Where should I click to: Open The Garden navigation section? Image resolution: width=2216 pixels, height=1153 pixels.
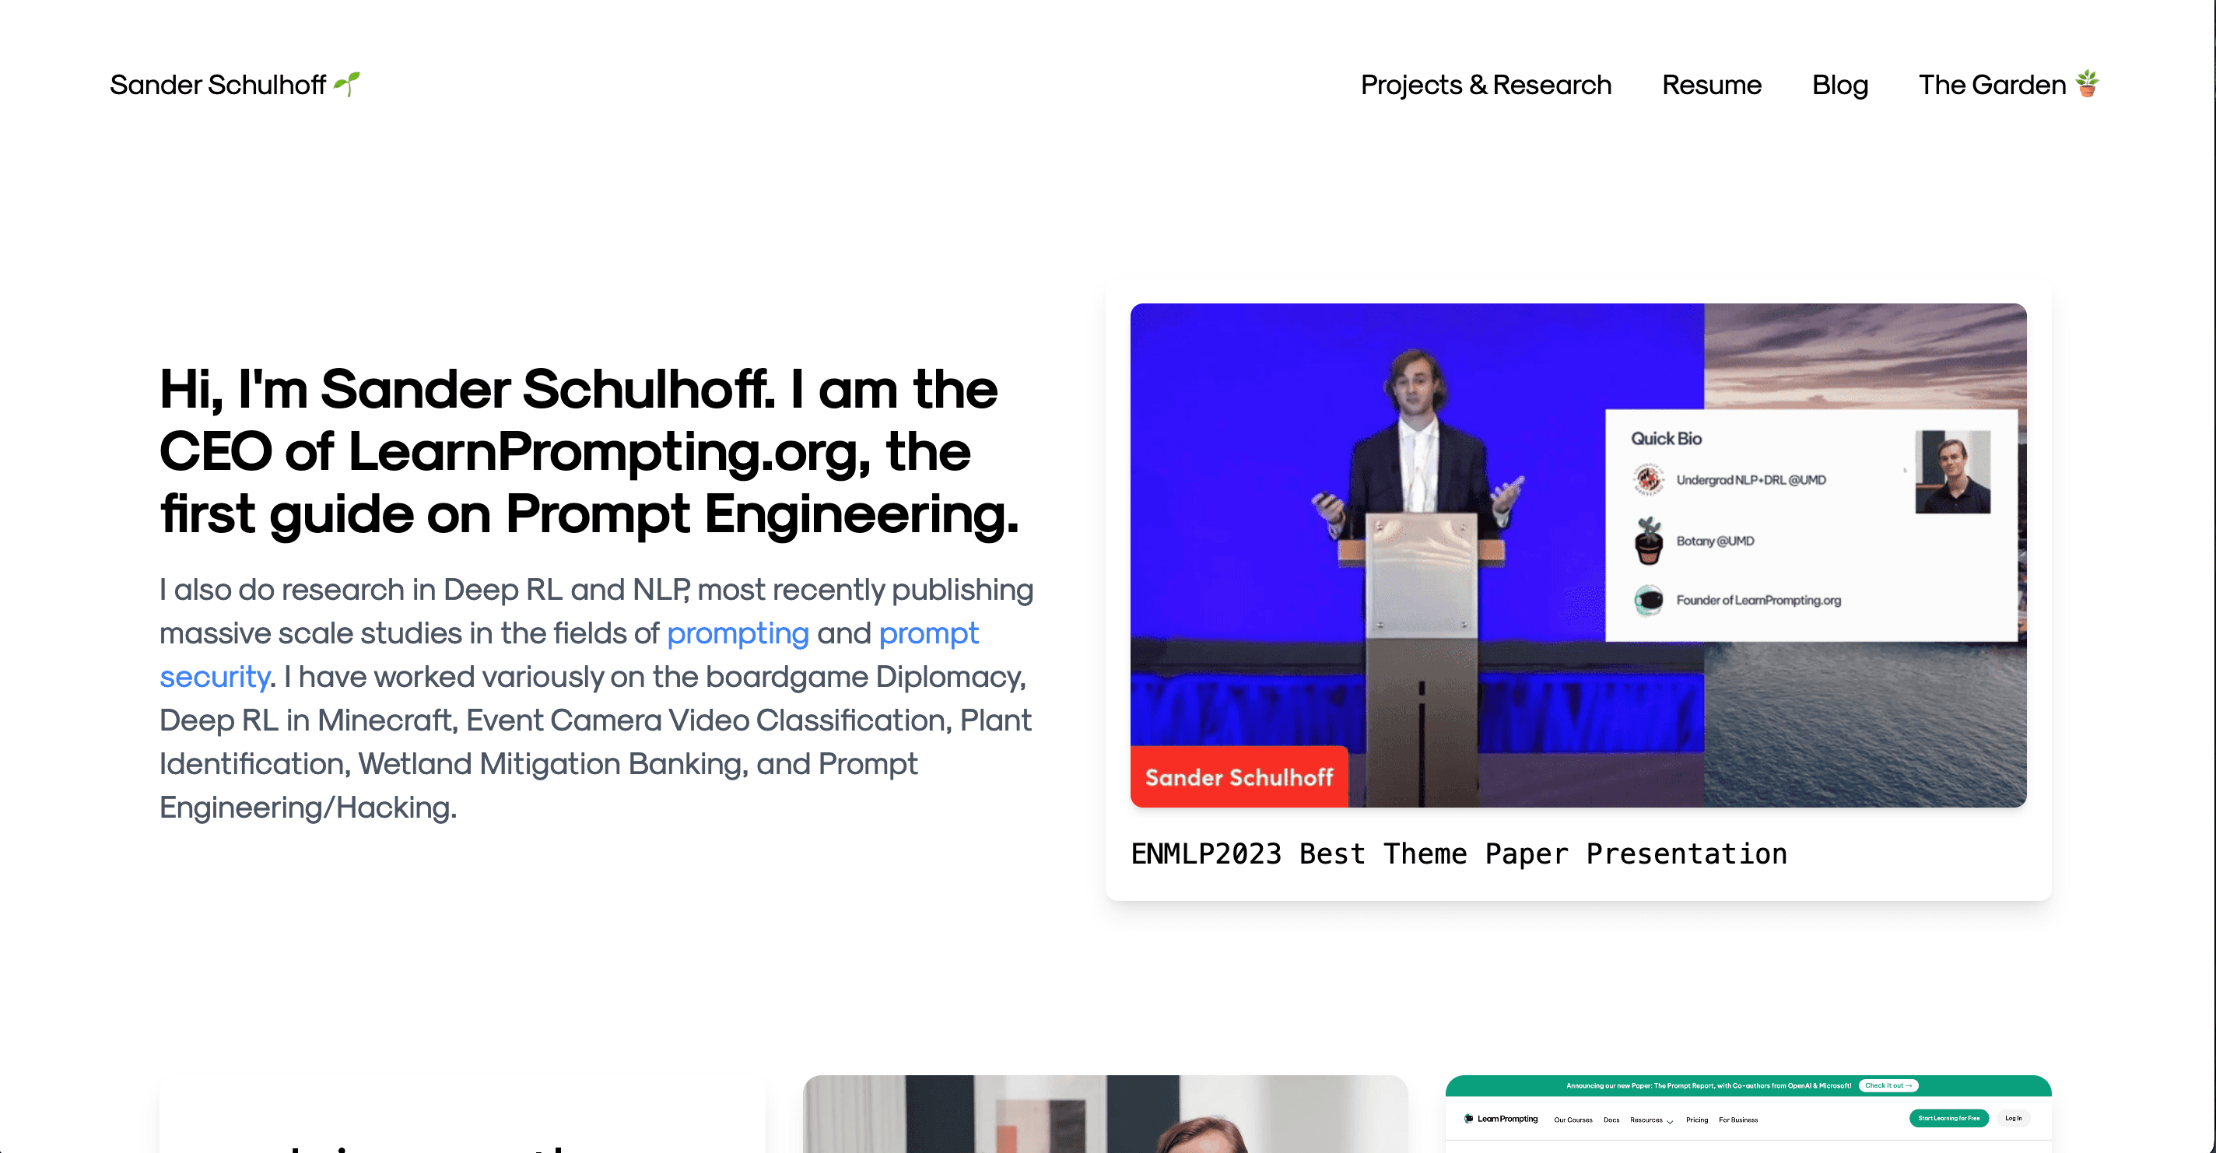point(2008,83)
